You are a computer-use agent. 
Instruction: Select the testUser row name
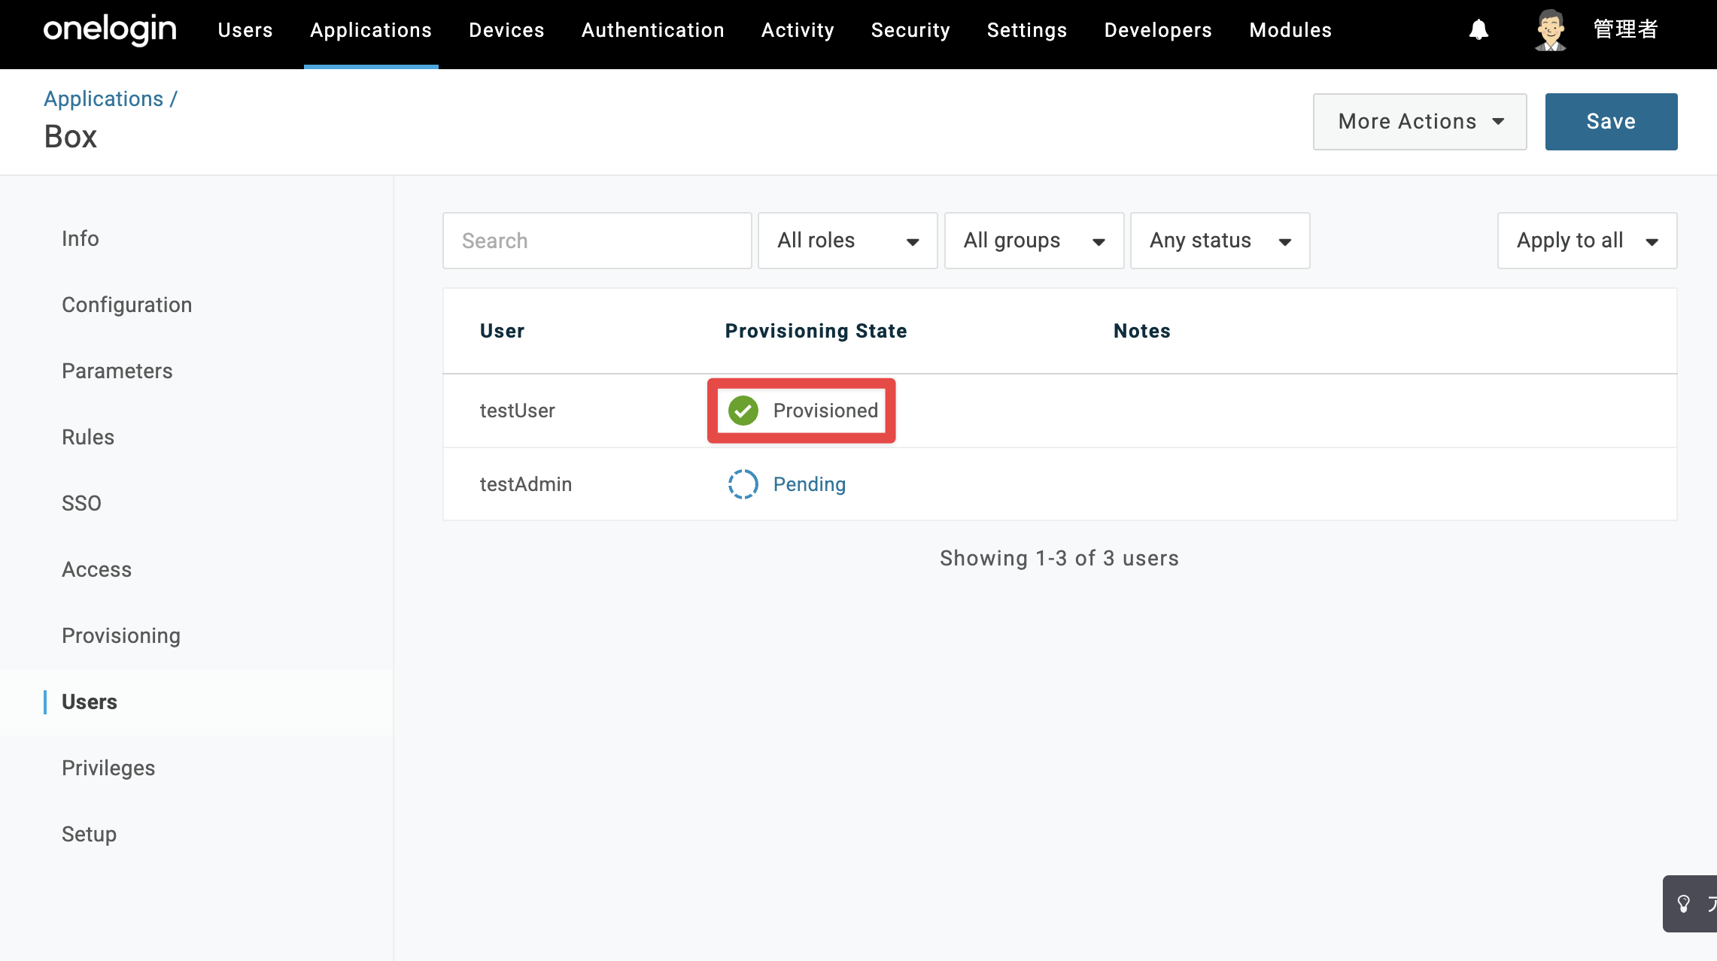(x=518, y=411)
